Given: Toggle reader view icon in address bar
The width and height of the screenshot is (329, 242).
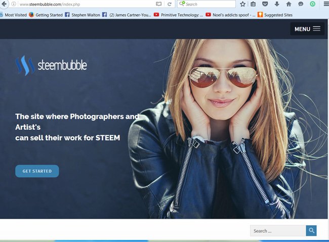Looking at the screenshot, I should [158, 4].
